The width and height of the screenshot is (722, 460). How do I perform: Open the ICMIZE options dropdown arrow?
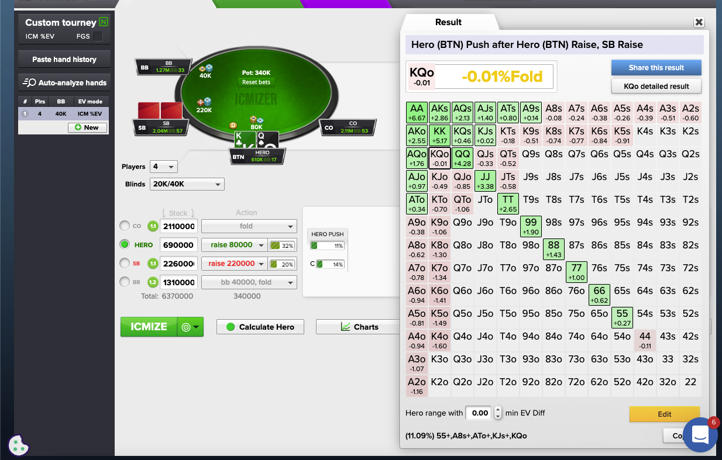(x=190, y=327)
